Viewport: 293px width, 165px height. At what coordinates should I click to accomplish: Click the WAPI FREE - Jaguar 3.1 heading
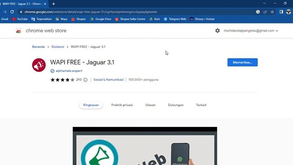point(82,62)
